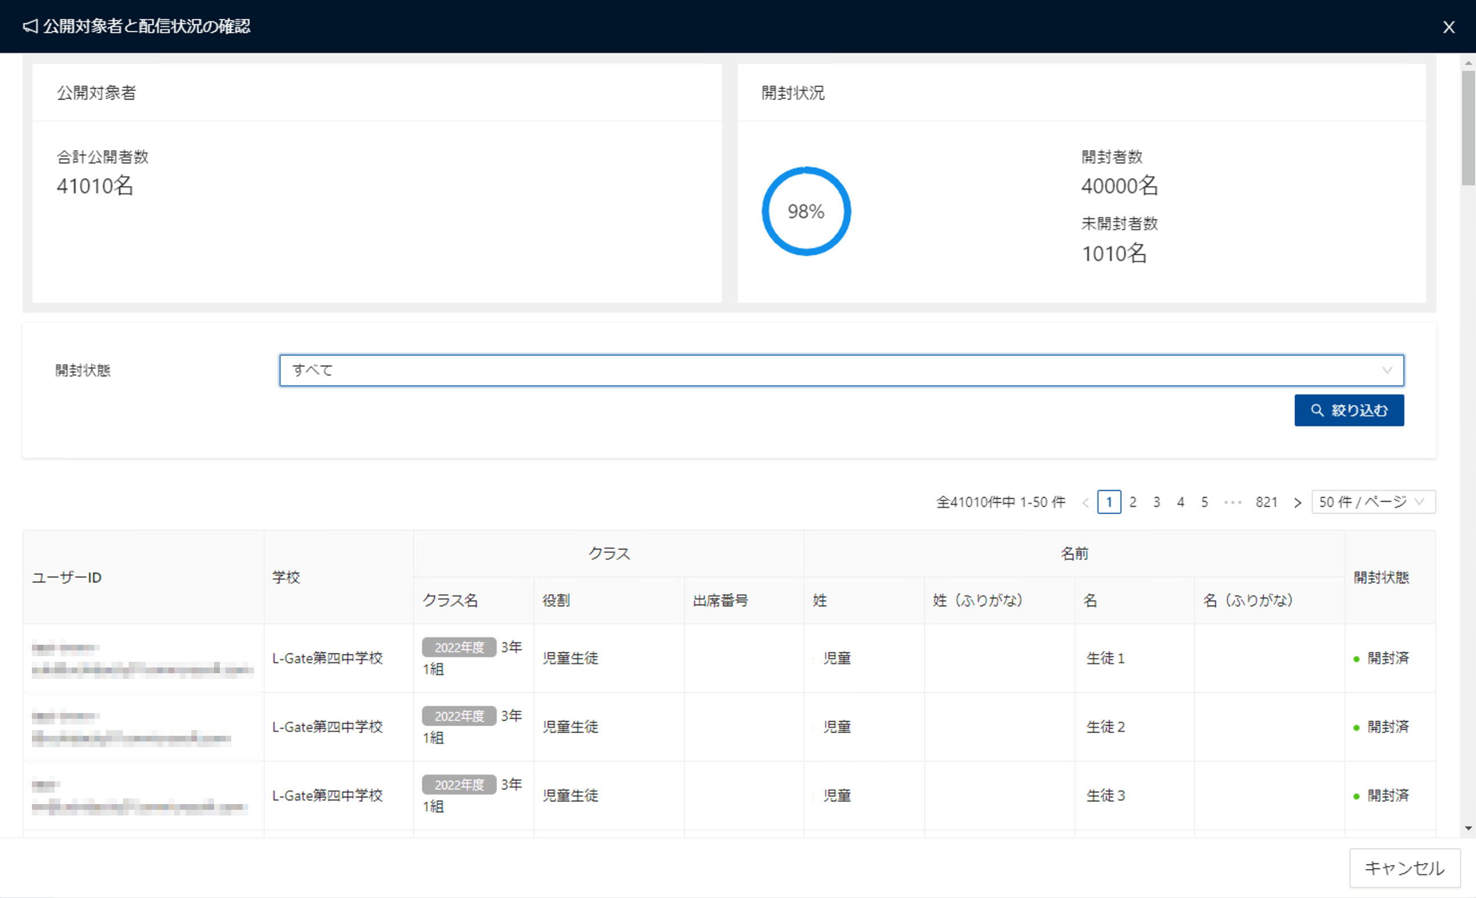
Task: Select current page 1 in pagination
Action: [x=1109, y=502]
